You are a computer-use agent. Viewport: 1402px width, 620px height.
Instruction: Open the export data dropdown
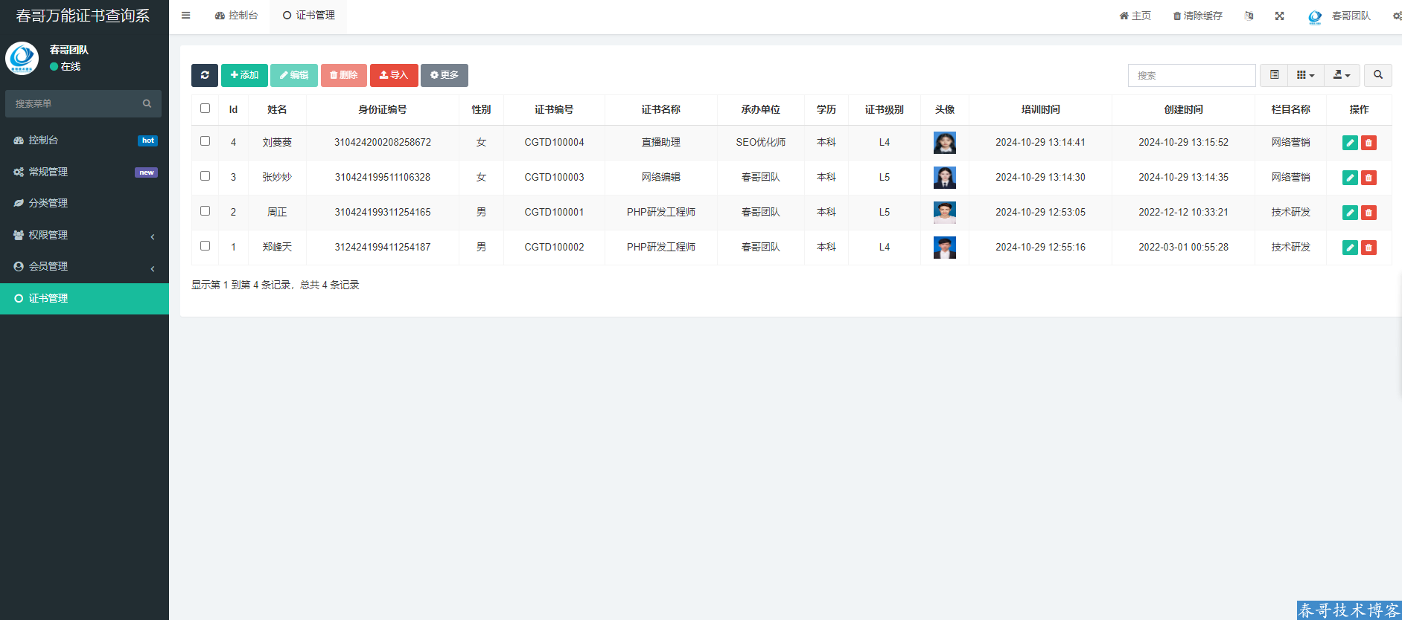coord(1341,75)
